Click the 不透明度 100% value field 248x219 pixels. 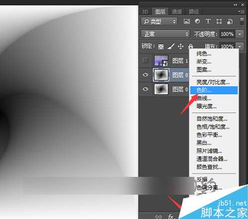pos(227,34)
